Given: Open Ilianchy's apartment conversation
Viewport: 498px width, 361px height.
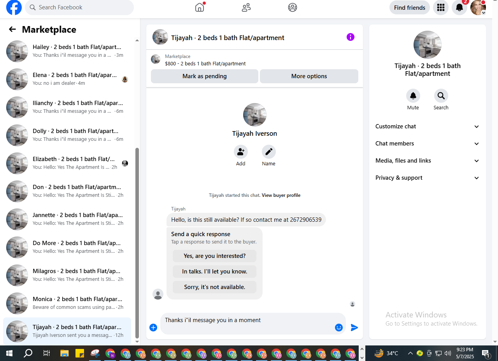Looking at the screenshot, I should tap(67, 107).
